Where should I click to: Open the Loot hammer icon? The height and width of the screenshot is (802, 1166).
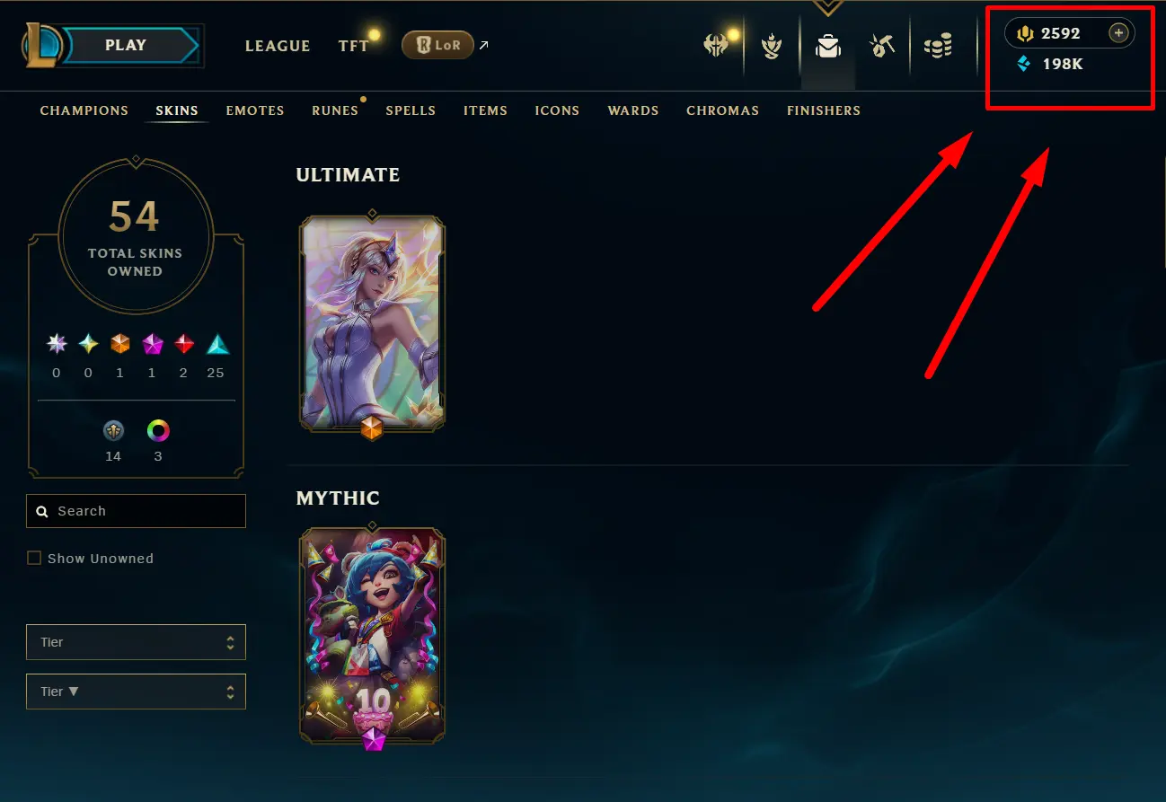[881, 46]
